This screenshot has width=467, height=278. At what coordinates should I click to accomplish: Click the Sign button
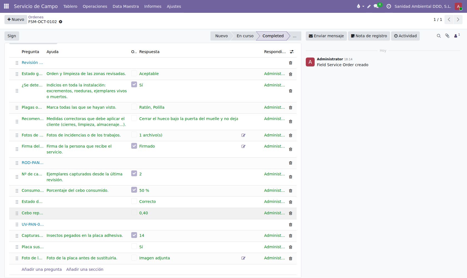point(12,36)
